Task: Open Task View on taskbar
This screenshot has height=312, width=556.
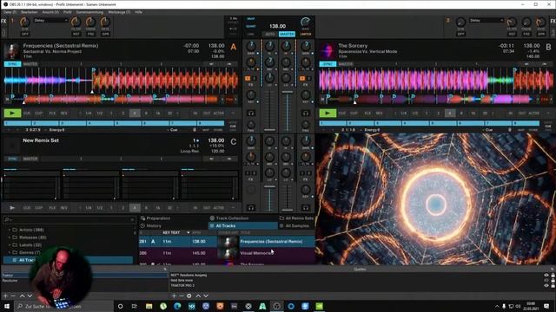Action: 135,306
